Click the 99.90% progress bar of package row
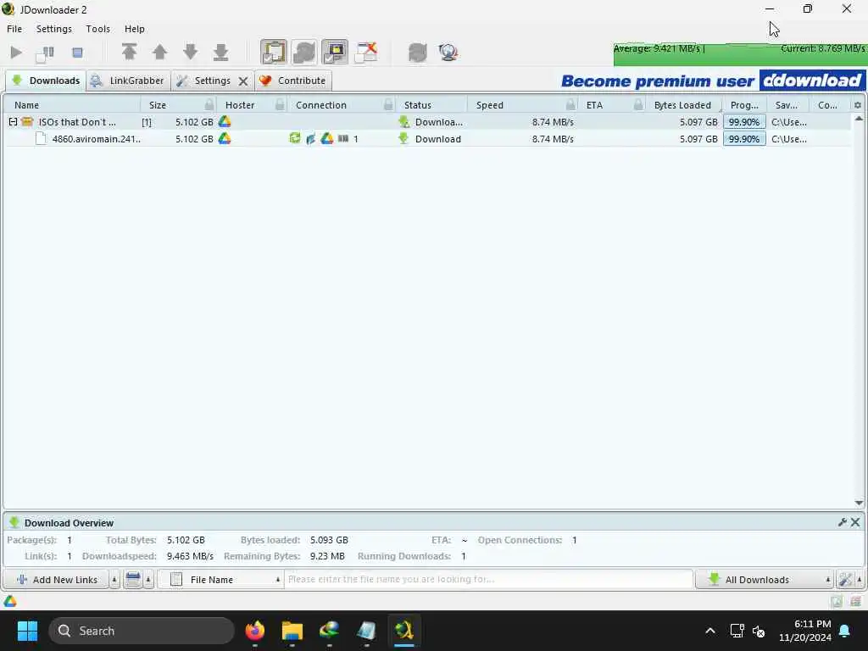The image size is (868, 651). point(744,122)
